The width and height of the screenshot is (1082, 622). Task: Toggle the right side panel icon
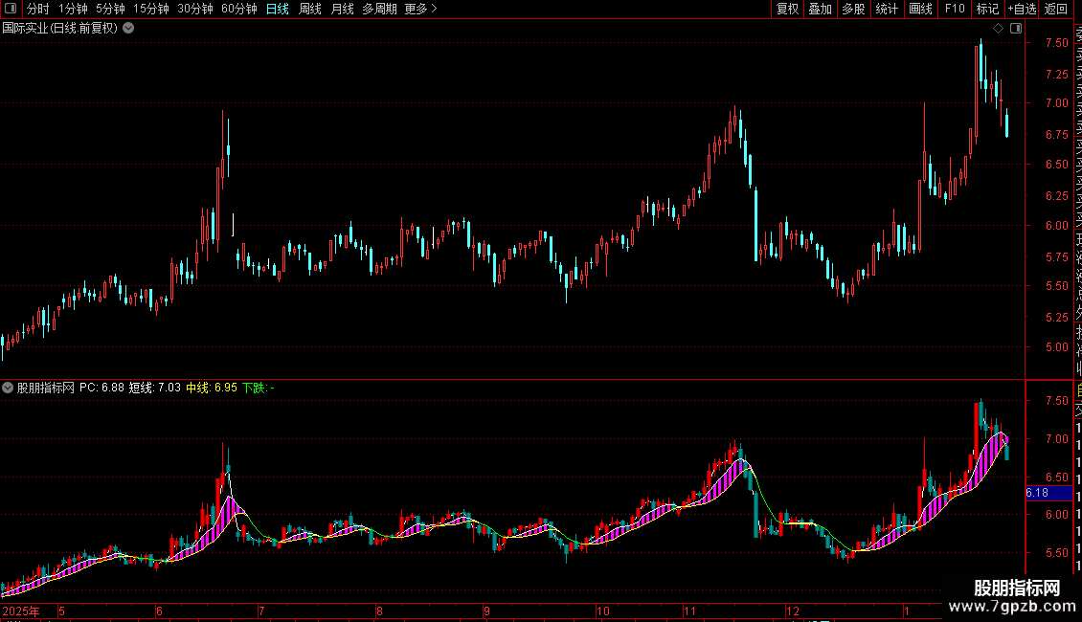coord(1016,29)
